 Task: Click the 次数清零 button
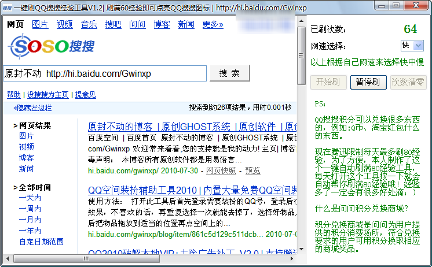pos(408,82)
